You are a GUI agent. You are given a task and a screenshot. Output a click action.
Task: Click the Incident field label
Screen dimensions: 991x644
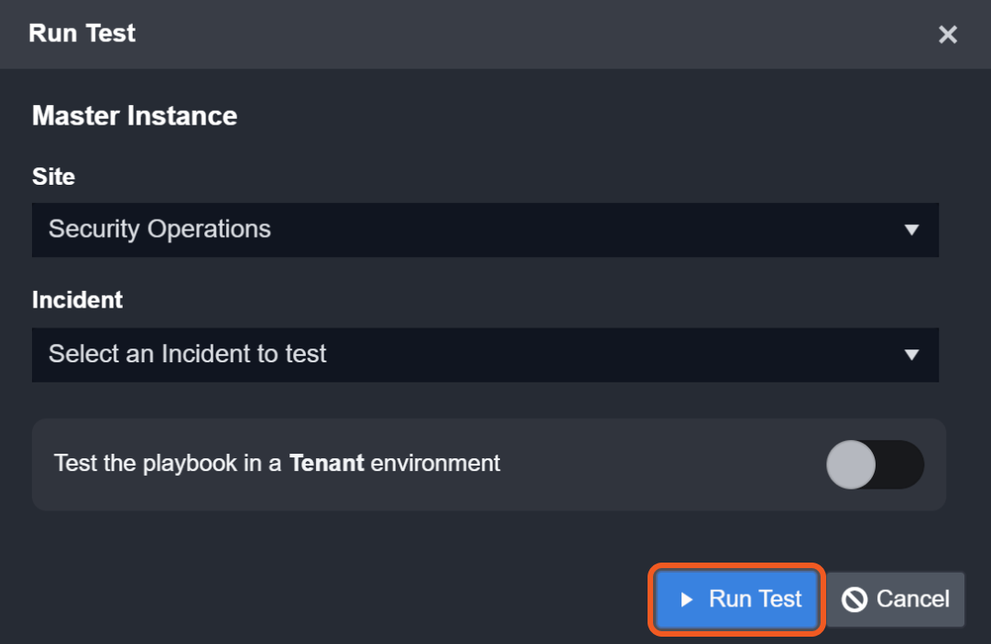tap(77, 300)
